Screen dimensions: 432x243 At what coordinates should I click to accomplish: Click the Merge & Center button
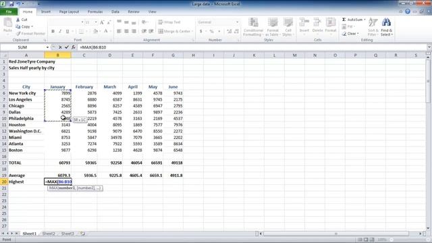[175, 32]
